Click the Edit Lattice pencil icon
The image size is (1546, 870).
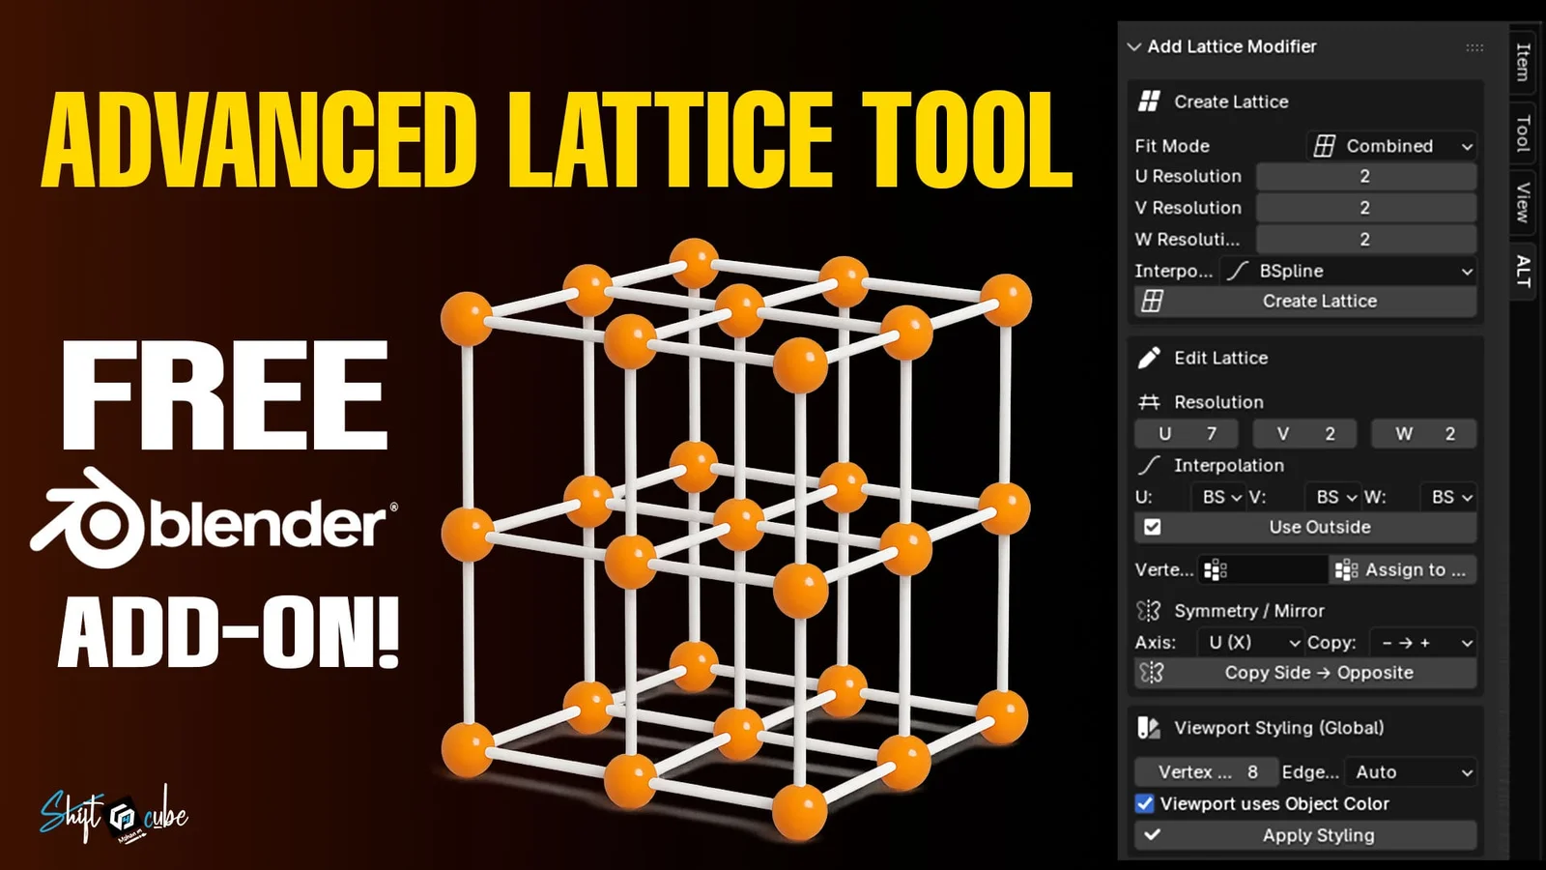click(x=1149, y=357)
